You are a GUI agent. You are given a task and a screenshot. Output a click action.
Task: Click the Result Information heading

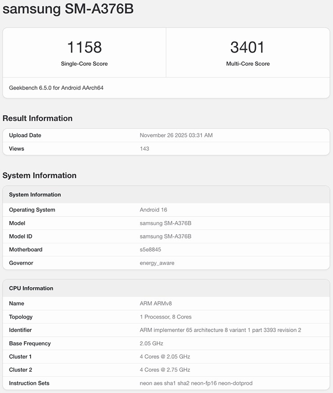coord(38,118)
